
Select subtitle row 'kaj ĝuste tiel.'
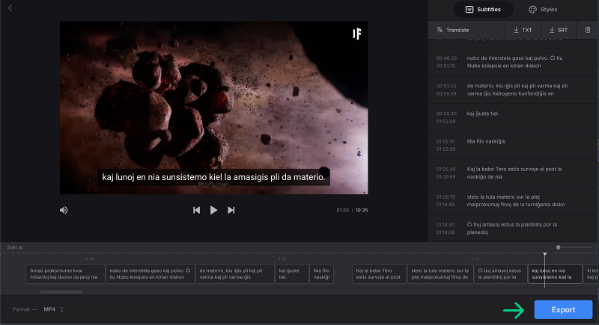(x=513, y=117)
